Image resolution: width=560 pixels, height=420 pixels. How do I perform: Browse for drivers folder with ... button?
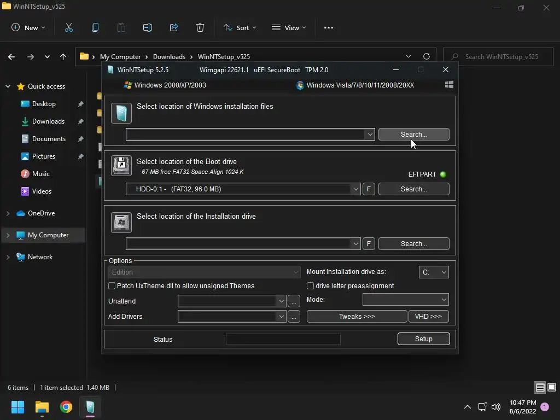[x=294, y=317]
